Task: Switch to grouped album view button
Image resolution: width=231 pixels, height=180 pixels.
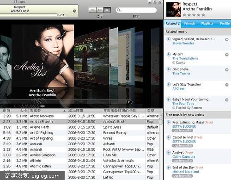Action: coord(100,10)
